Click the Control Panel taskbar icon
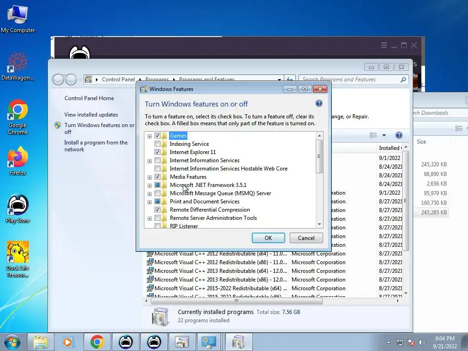Screen dimensions: 468x351 [x=209, y=342]
